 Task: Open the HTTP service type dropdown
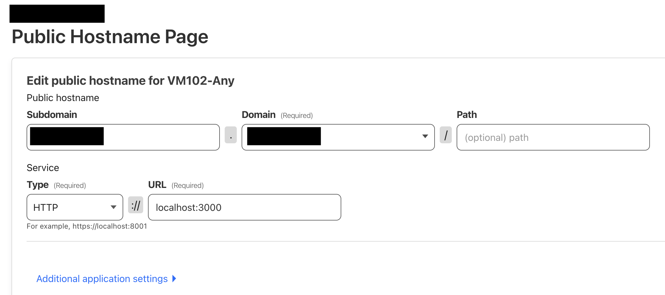75,207
